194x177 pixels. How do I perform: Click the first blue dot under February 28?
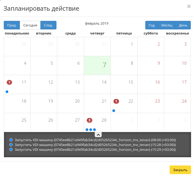(x=87, y=130)
